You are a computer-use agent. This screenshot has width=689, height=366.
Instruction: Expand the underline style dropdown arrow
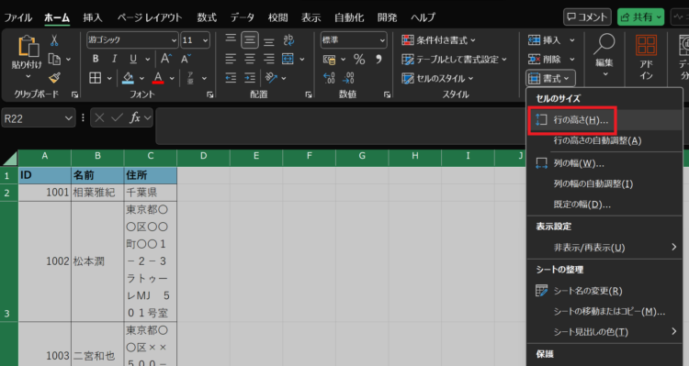[x=148, y=60]
